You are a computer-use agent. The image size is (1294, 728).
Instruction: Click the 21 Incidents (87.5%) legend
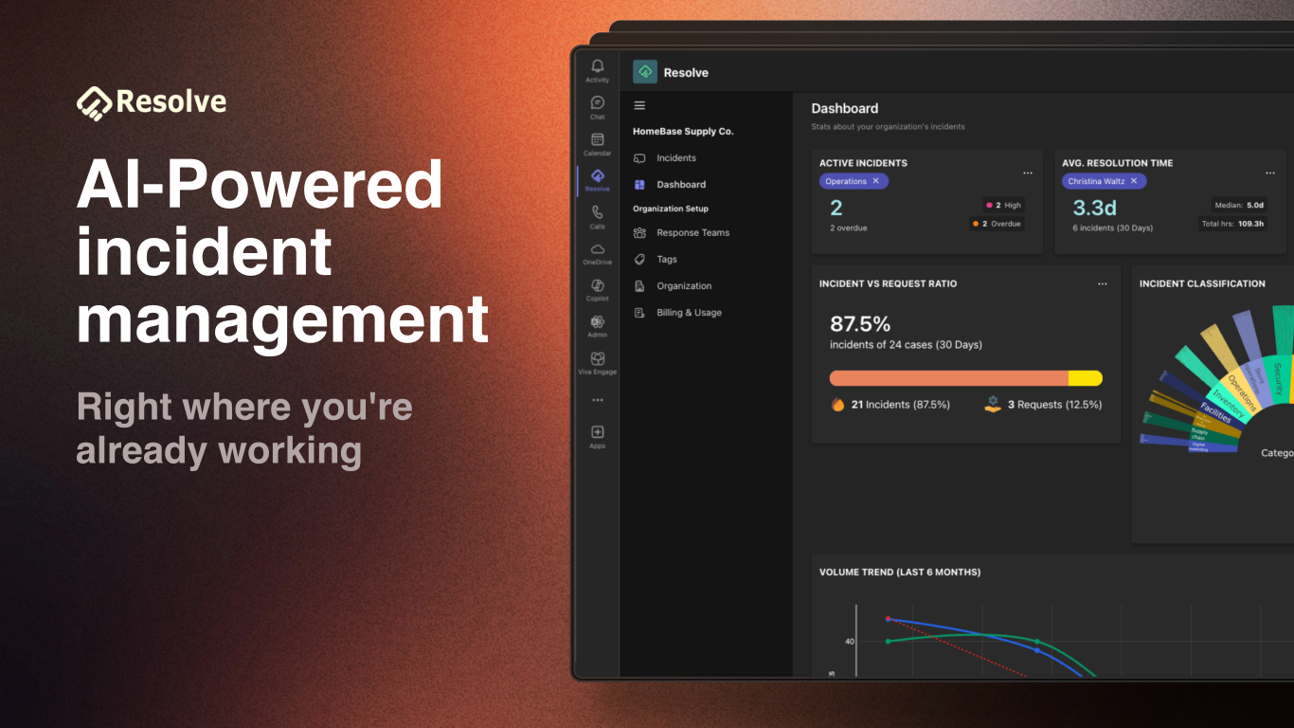[x=890, y=405]
